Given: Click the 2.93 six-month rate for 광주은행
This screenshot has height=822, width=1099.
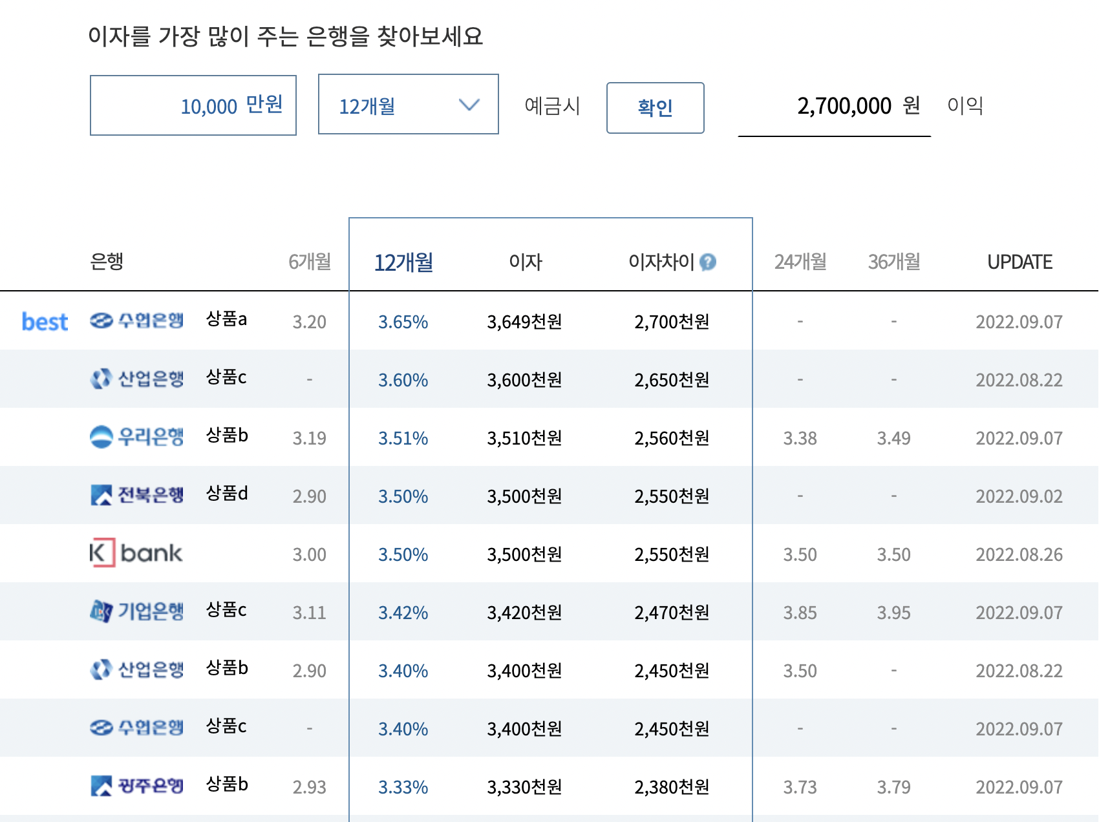Looking at the screenshot, I should click(310, 787).
